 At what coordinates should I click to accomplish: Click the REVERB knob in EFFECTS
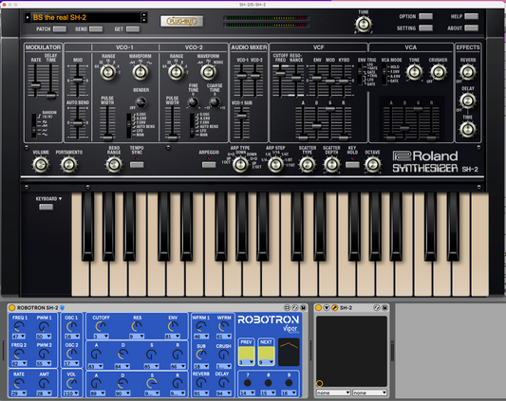468,72
